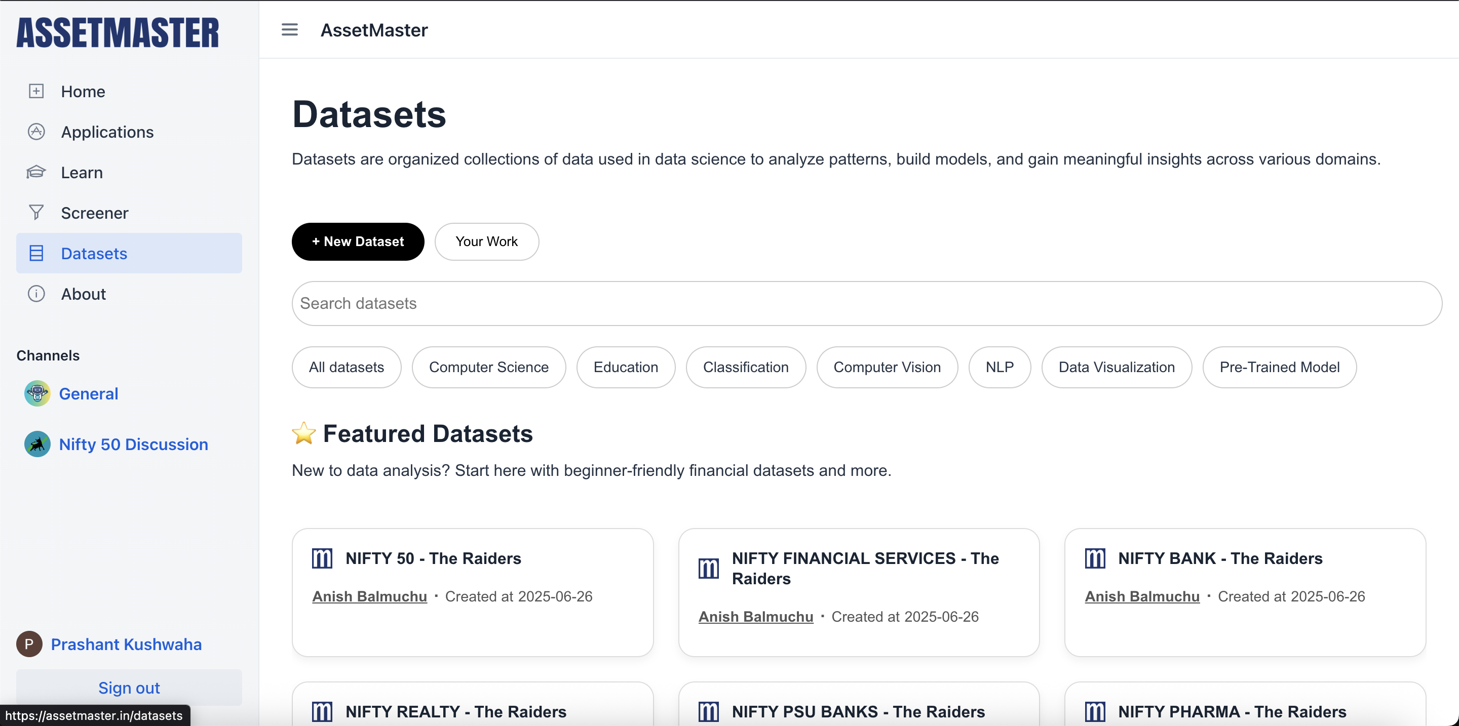Click the Datasets sidebar icon
Screen dimensions: 1459x726
[x=36, y=253]
